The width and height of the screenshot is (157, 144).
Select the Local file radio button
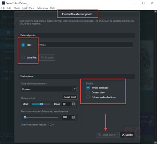tap(23, 58)
